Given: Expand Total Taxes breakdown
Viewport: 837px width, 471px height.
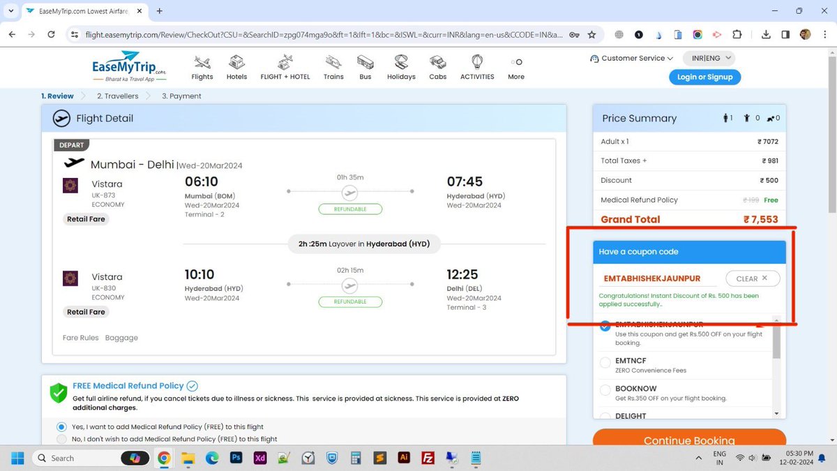Looking at the screenshot, I should [624, 160].
